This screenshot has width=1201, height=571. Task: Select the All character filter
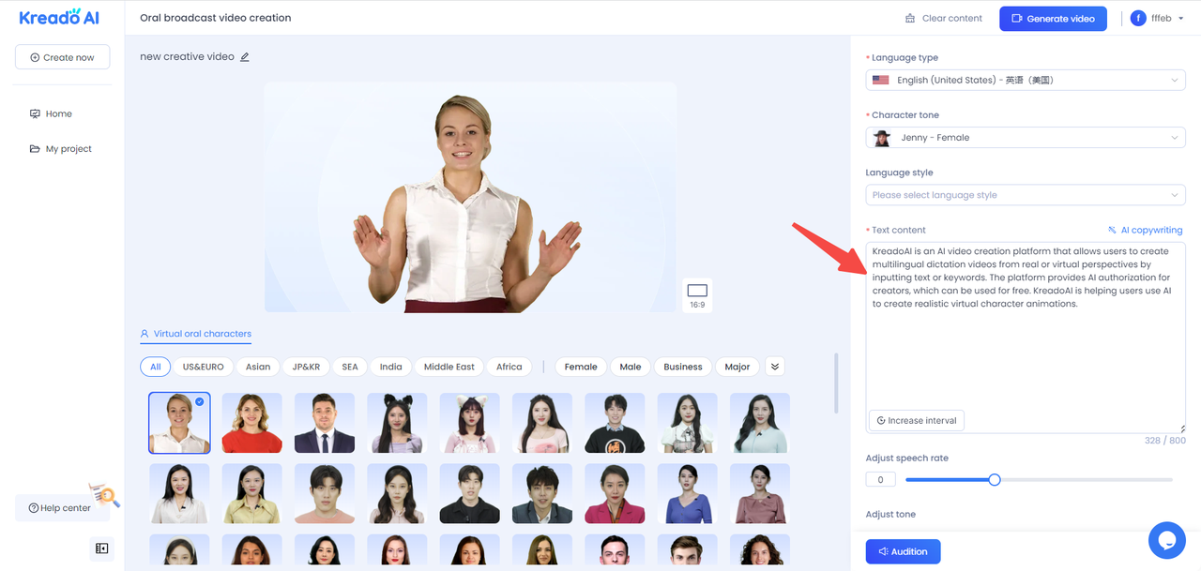point(155,367)
